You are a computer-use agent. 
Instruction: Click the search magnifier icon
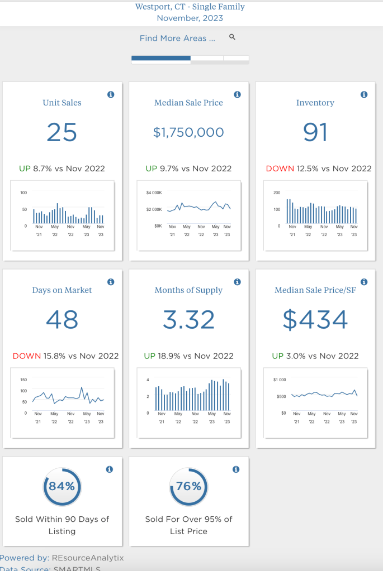tap(233, 37)
